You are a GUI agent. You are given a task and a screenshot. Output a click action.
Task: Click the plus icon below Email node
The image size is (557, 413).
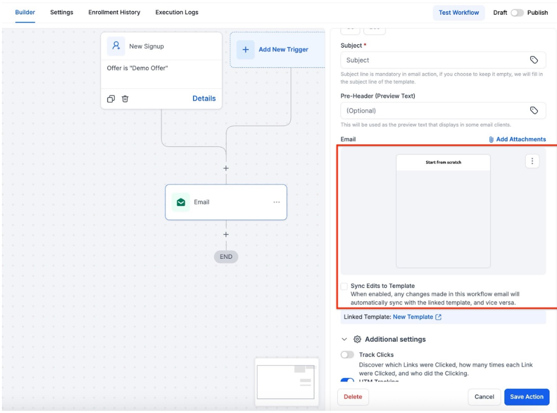click(226, 235)
